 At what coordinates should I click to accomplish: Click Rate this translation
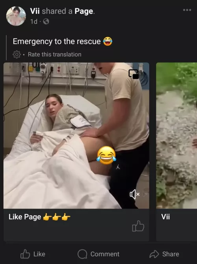[55, 54]
